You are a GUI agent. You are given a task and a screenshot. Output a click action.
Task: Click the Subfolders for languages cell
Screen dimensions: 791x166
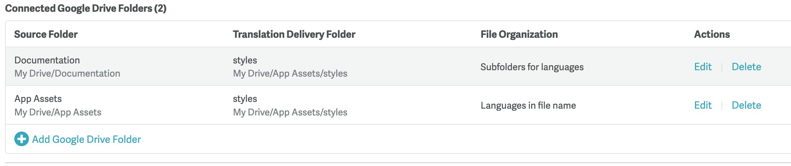click(x=532, y=67)
